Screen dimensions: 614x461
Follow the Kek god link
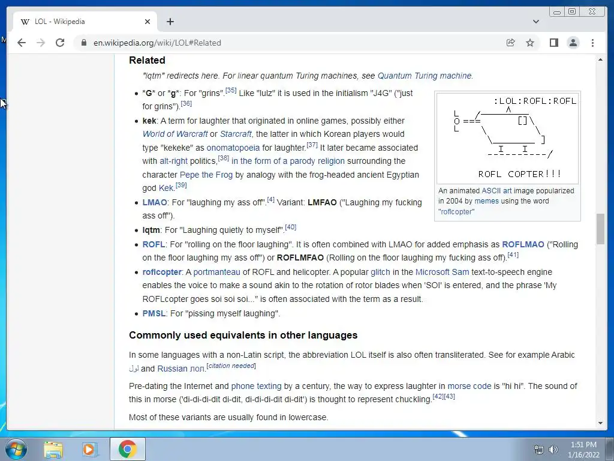tap(166, 188)
